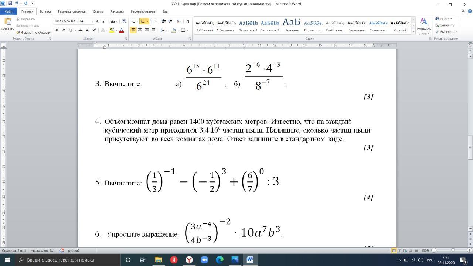Toggle the paragraph marks ¶ display
473x266 pixels.
[188, 21]
